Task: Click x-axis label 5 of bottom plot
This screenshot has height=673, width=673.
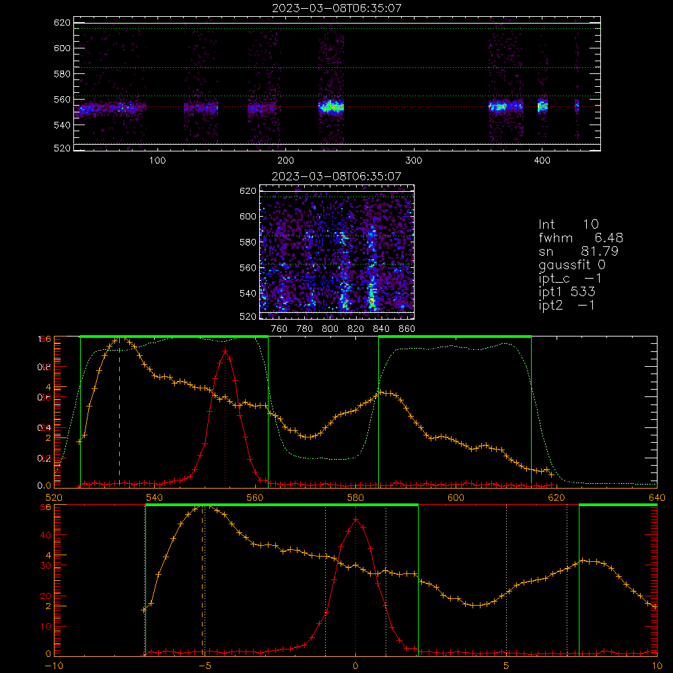Action: [506, 666]
